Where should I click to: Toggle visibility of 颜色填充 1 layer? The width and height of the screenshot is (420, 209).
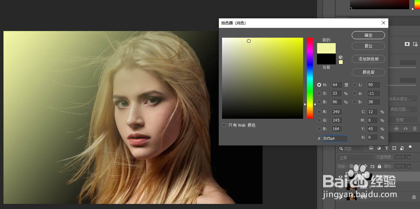(341, 177)
